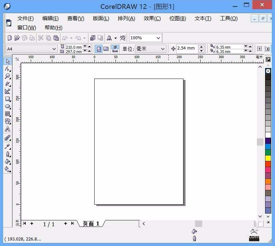This screenshot has width=275, height=246.
Task: Select the Graph Paper tool
Action: tap(8, 114)
